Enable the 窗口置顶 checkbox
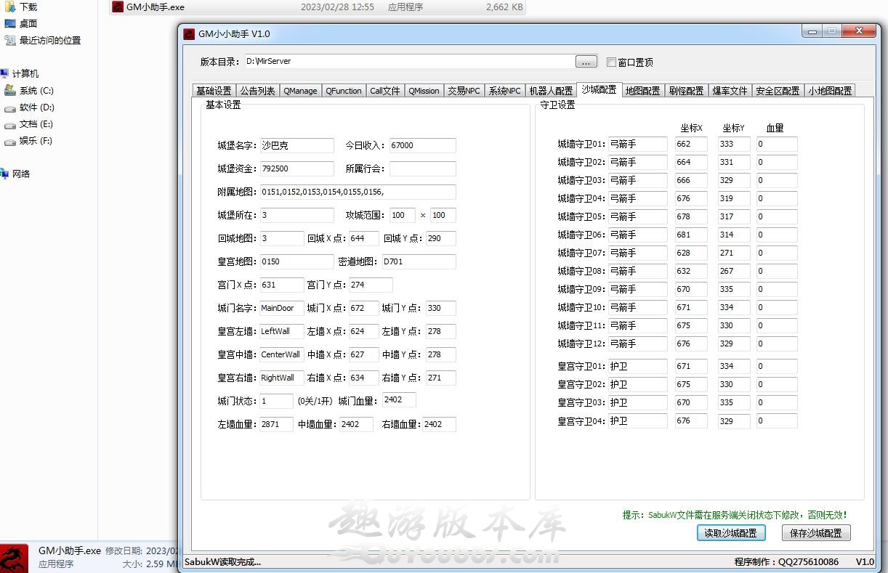This screenshot has width=888, height=573. click(611, 62)
